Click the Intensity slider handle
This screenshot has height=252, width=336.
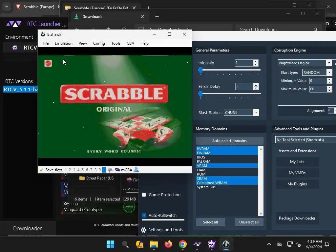200,70
